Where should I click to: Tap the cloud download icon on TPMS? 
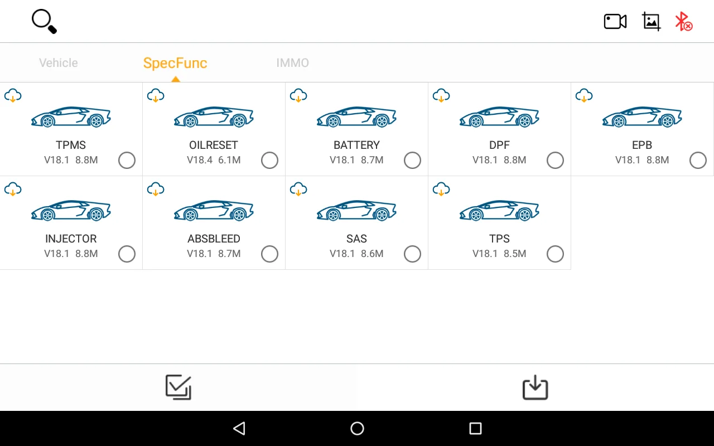13,96
